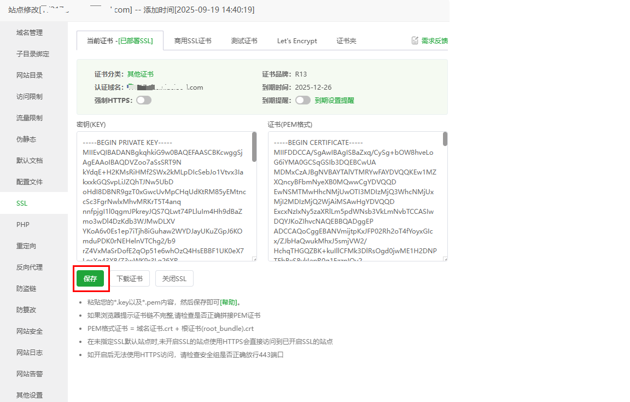Enable the 到期提醒 switch
Screen dimensions: 630x402
(302, 100)
